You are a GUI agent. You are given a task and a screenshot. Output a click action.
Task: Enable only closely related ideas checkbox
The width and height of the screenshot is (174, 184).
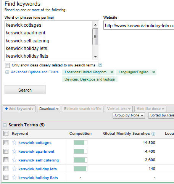[x=7, y=65]
